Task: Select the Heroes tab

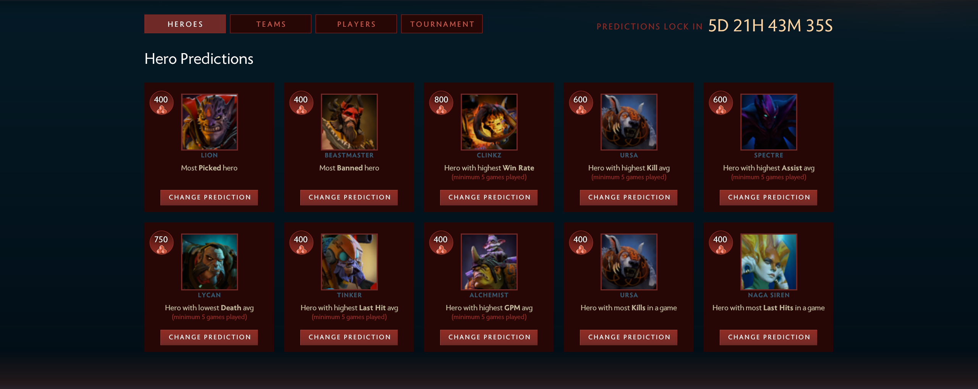Action: click(185, 24)
